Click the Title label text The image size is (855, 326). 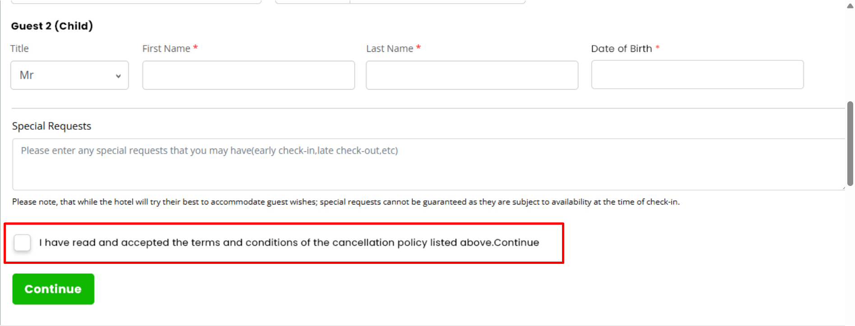19,49
